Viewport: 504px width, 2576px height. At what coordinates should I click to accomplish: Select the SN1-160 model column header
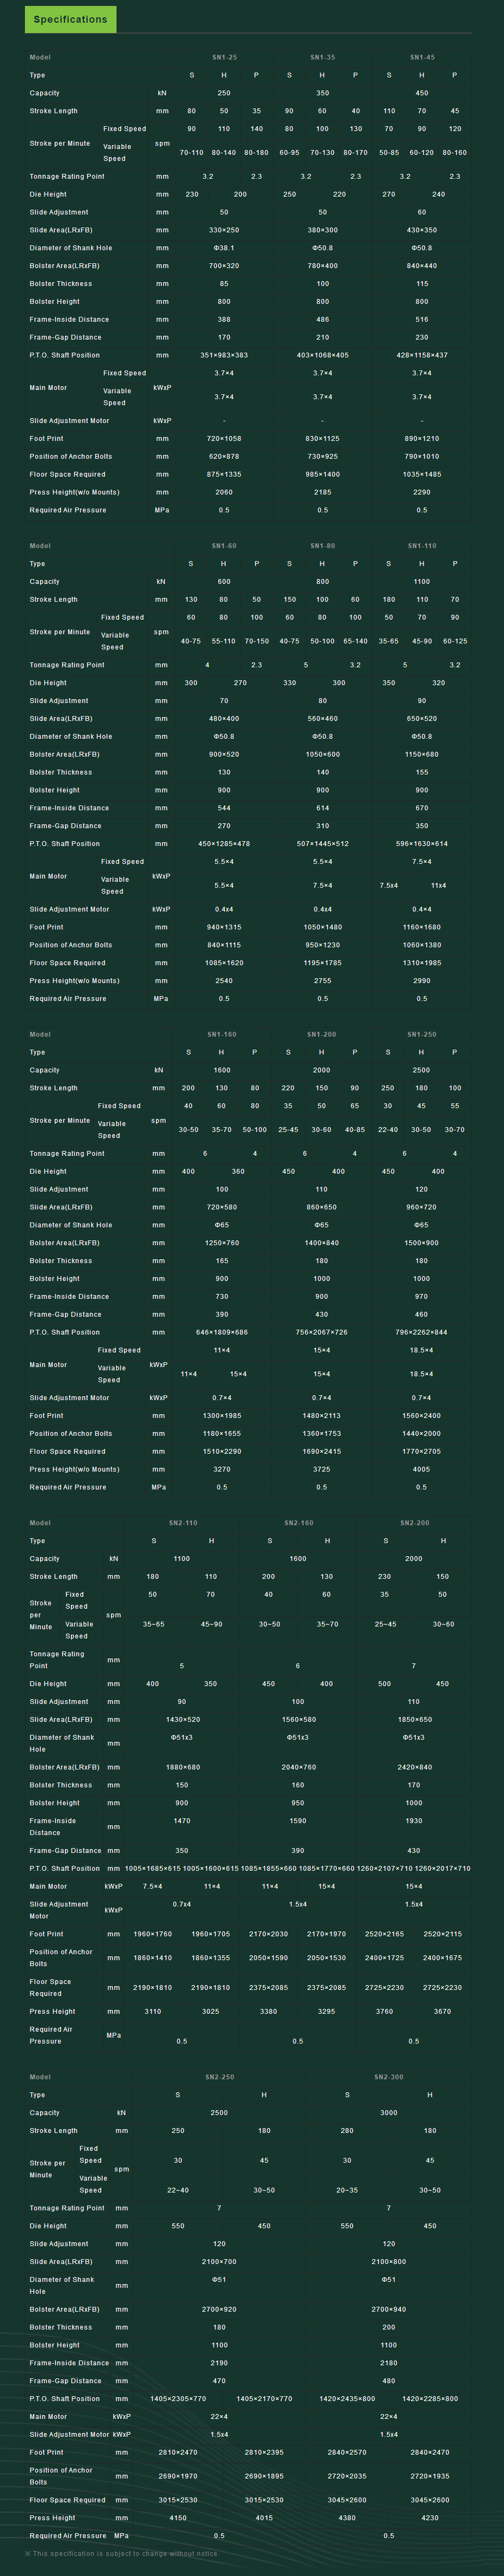pos(222,1034)
